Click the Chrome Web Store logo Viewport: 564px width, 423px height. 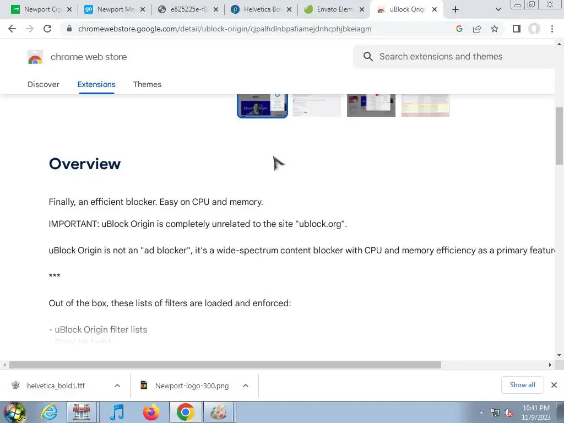(x=35, y=57)
